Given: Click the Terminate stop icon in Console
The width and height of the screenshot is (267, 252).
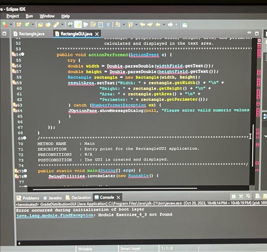Looking at the screenshot, I should [x=233, y=197].
